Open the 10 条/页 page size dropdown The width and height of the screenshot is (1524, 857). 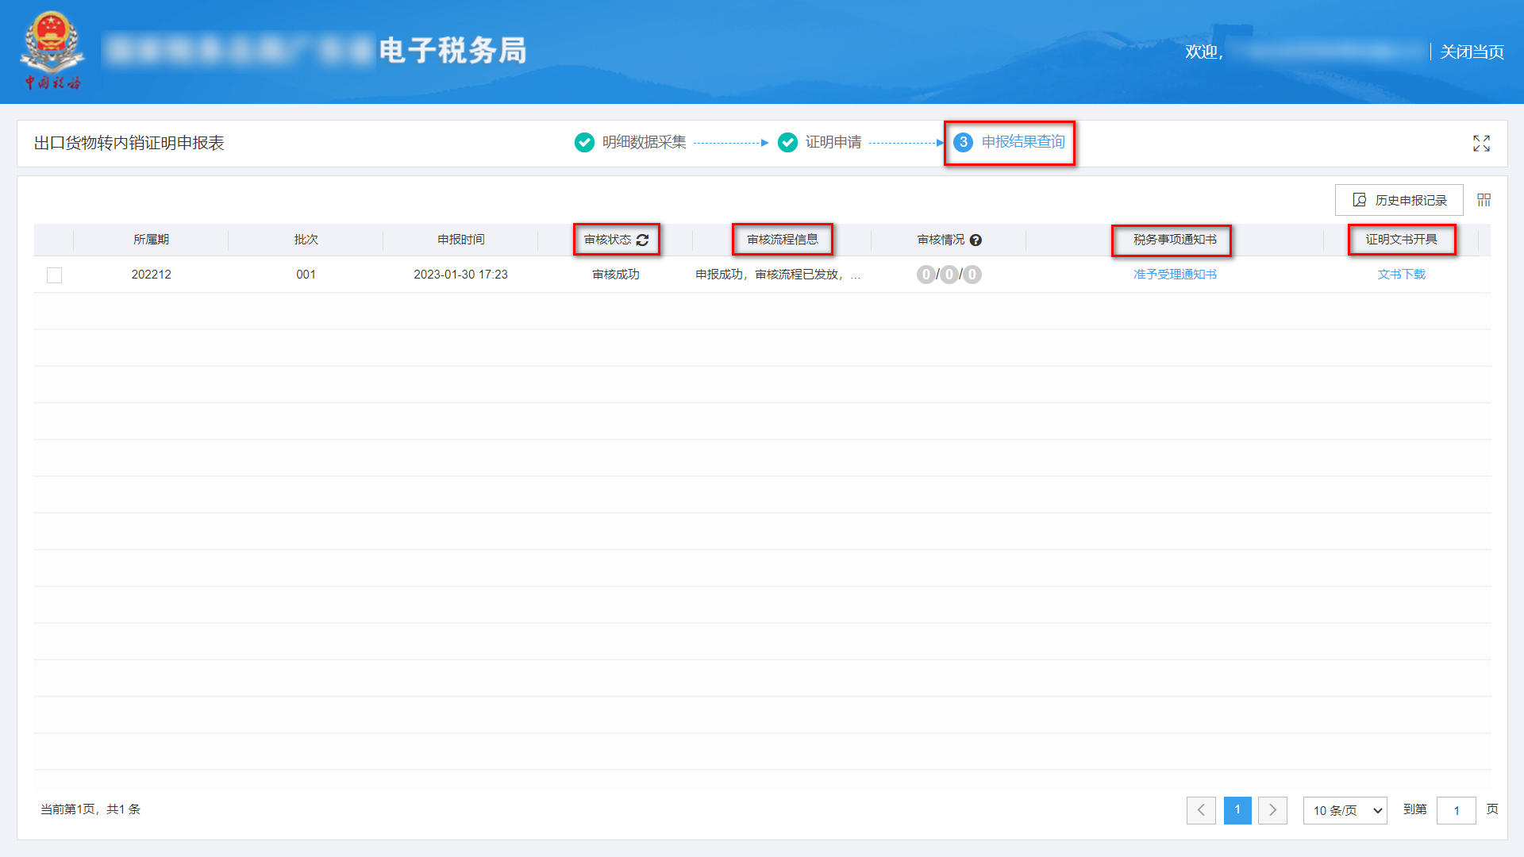(1345, 810)
